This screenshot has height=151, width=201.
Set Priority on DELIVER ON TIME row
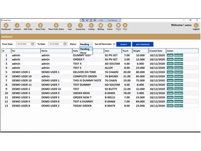point(178,72)
